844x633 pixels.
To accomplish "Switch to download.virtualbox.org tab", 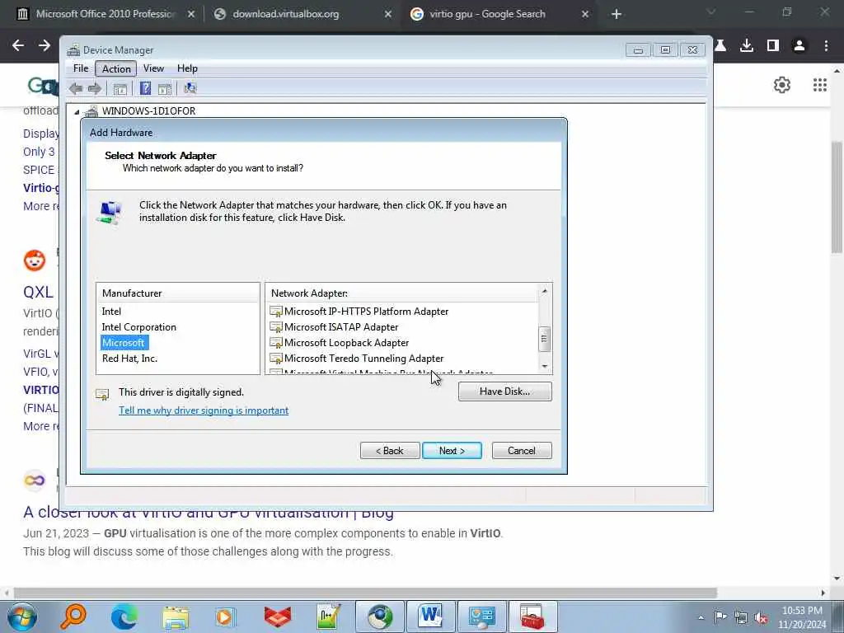I will (302, 14).
